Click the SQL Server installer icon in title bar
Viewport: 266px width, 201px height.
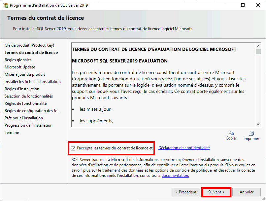(6, 5)
